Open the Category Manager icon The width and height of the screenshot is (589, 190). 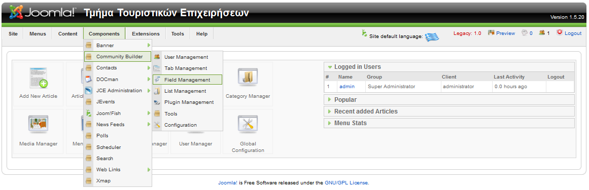(x=248, y=78)
